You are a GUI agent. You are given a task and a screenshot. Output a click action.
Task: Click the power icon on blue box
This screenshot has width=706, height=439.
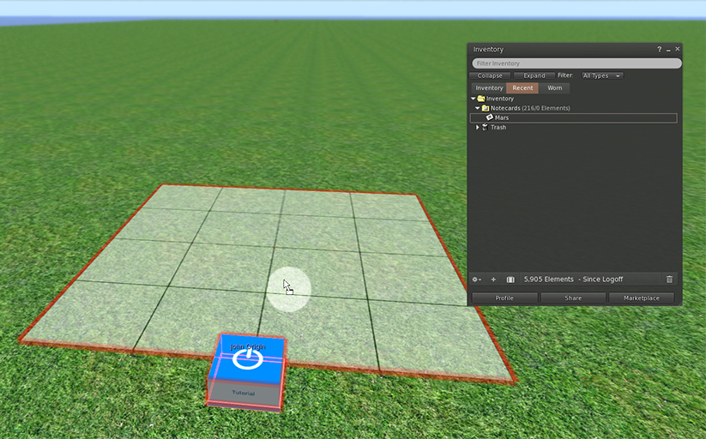coord(247,358)
